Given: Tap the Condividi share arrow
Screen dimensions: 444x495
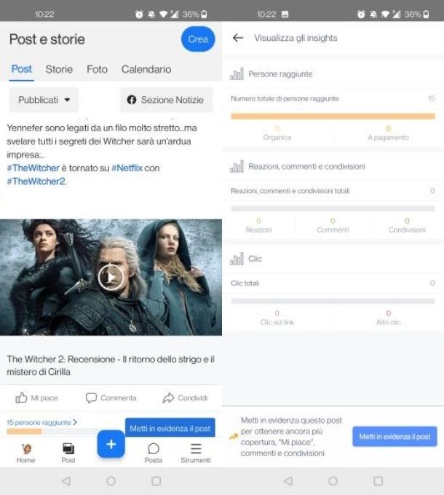Looking at the screenshot, I should 168,398.
